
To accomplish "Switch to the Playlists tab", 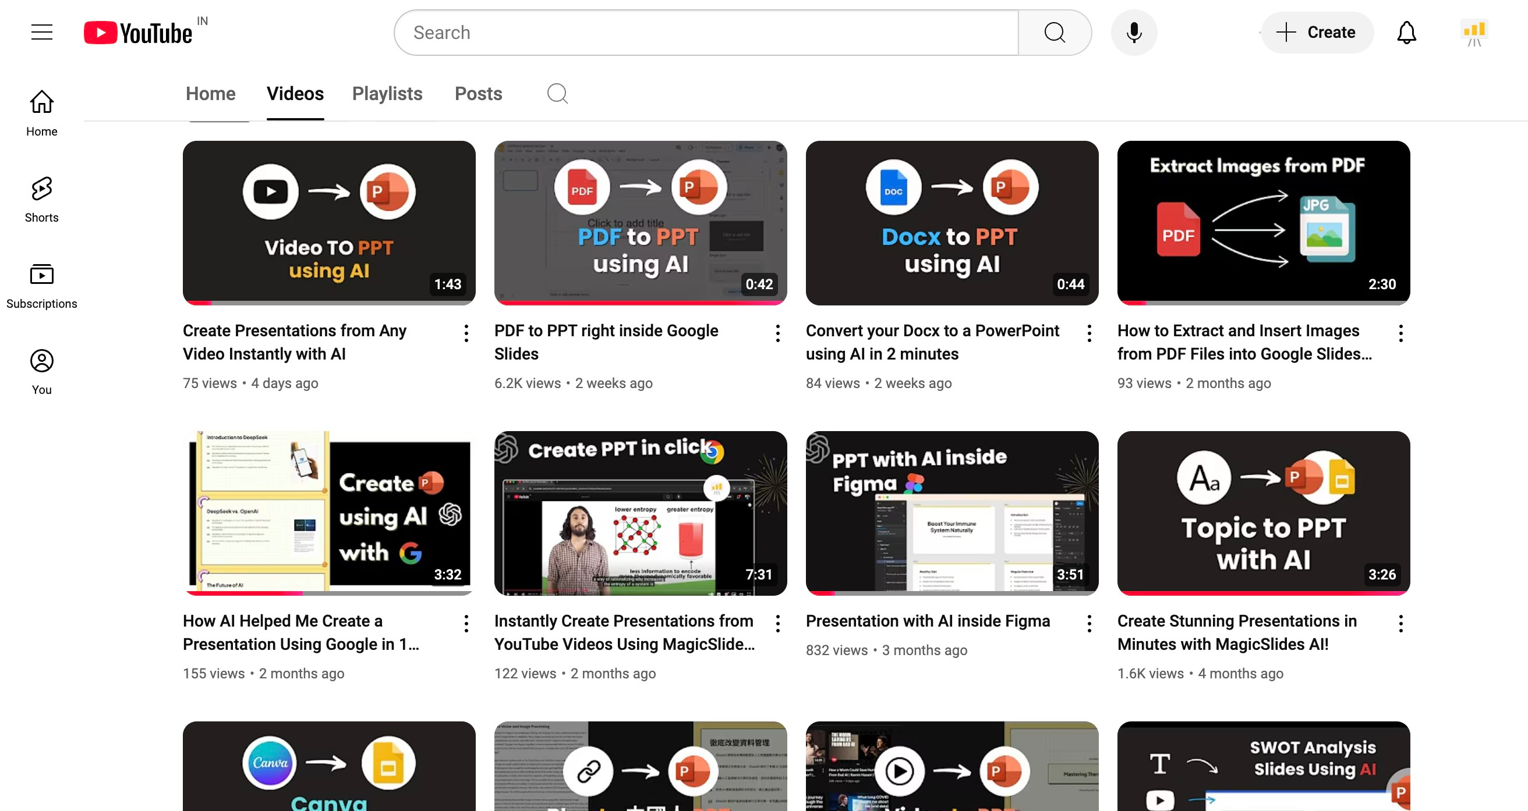I will click(x=387, y=94).
